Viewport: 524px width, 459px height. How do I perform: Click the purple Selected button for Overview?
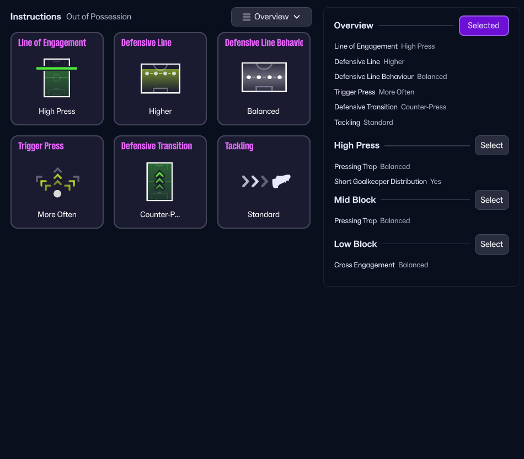(483, 25)
